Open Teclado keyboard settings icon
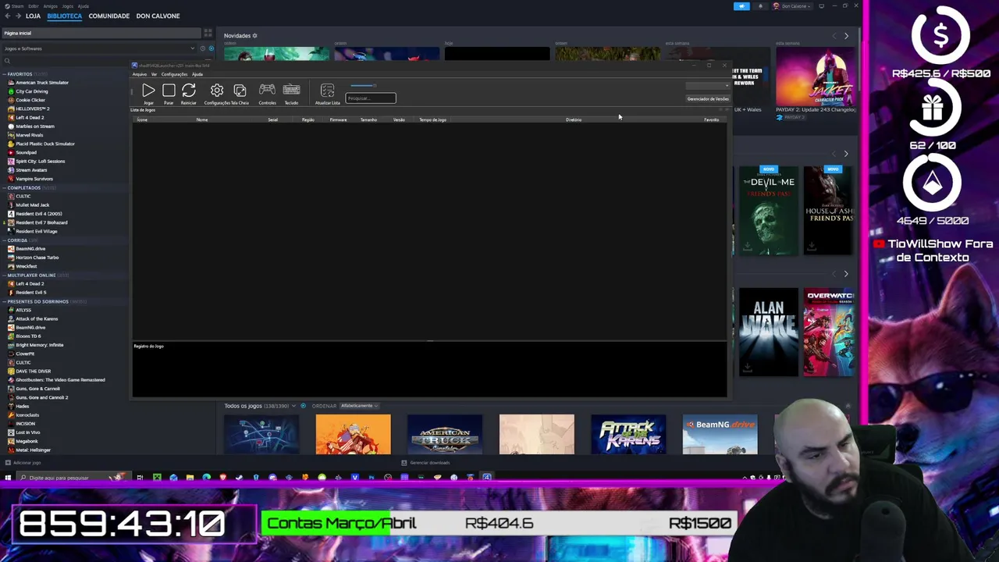This screenshot has height=562, width=999. click(x=291, y=91)
